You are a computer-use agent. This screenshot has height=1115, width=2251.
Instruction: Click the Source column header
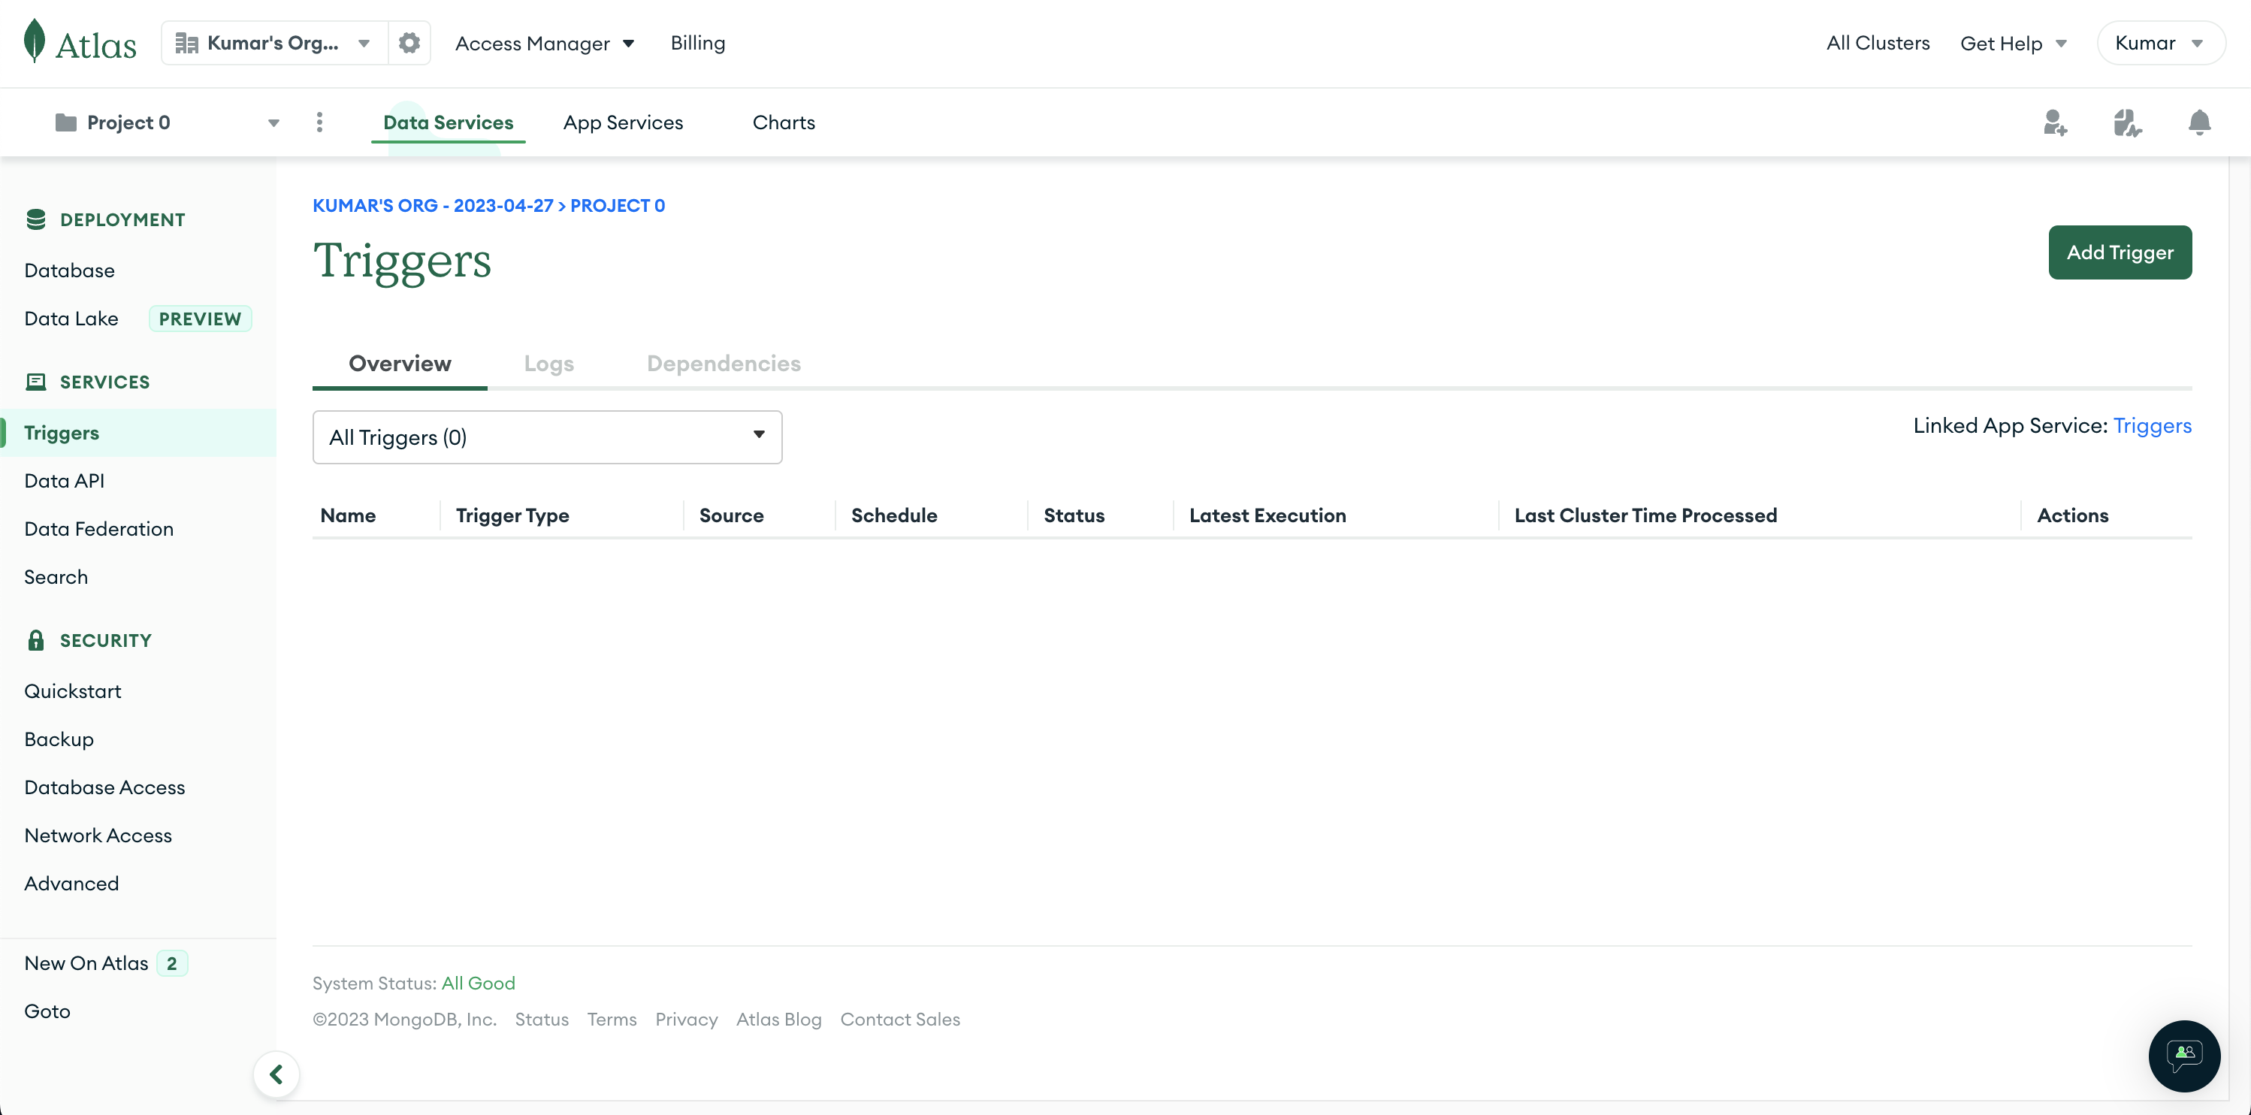731,515
